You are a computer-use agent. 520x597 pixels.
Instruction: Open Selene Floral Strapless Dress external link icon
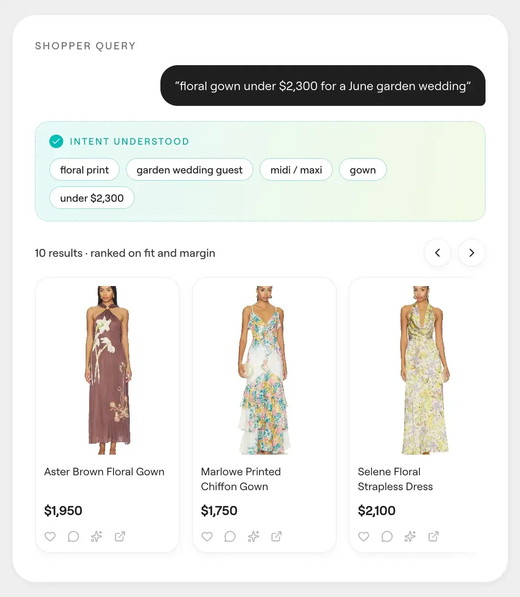(x=433, y=537)
